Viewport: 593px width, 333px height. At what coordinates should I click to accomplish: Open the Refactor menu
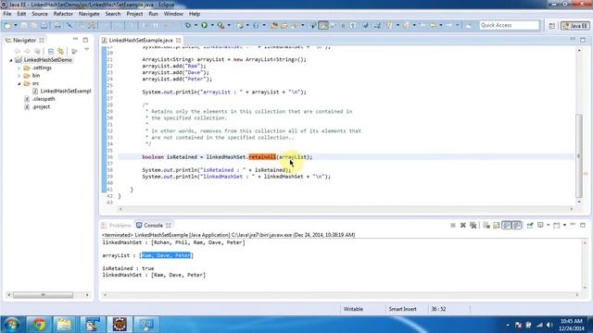(x=63, y=14)
